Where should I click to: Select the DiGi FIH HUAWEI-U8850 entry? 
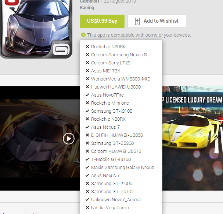(x=117, y=135)
